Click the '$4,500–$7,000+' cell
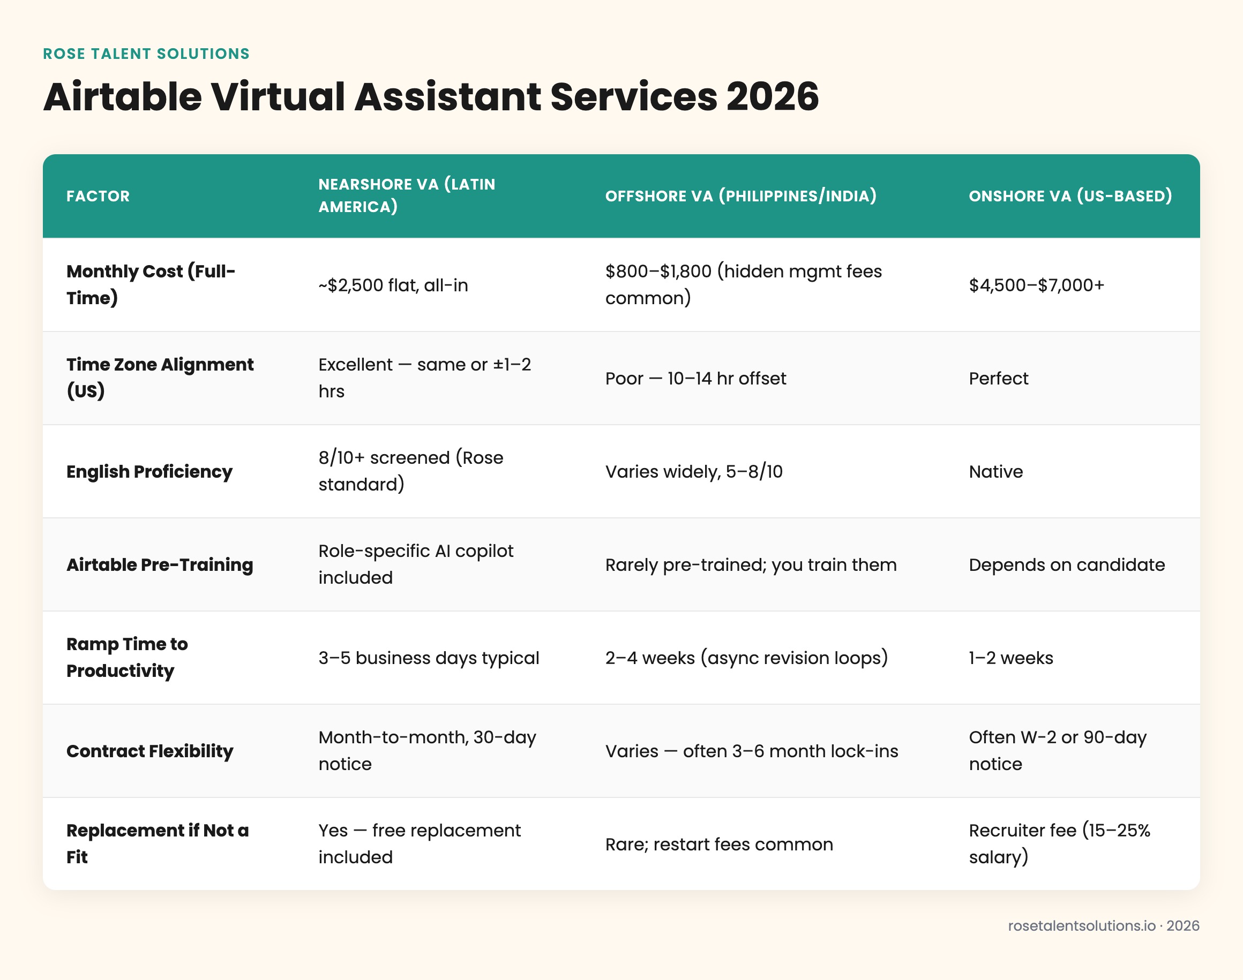The image size is (1243, 980). pyautogui.click(x=1037, y=285)
